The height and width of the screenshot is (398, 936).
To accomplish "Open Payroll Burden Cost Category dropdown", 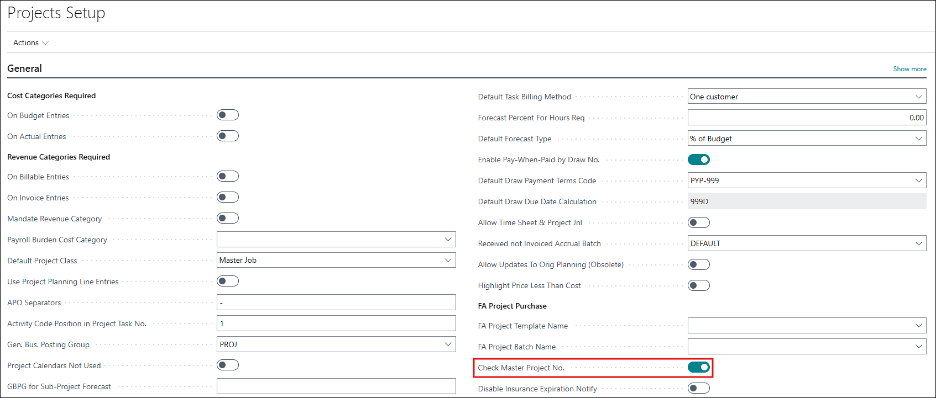I will 448,239.
